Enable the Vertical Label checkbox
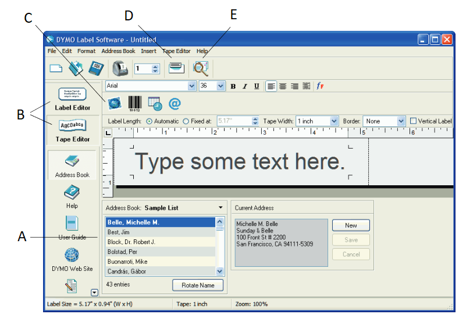The image size is (459, 314). (413, 121)
